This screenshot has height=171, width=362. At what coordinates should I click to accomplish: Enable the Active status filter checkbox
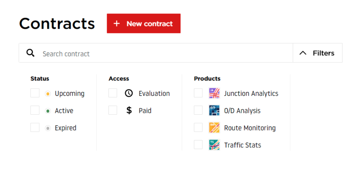[35, 110]
